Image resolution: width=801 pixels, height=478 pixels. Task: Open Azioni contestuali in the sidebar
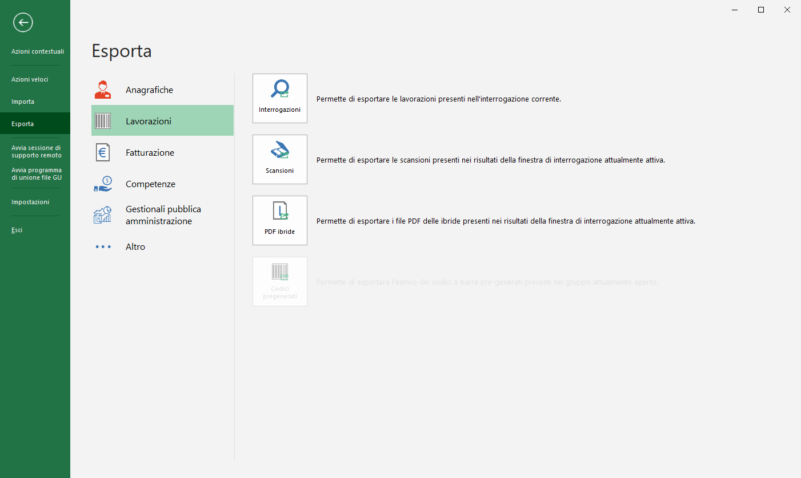click(38, 51)
